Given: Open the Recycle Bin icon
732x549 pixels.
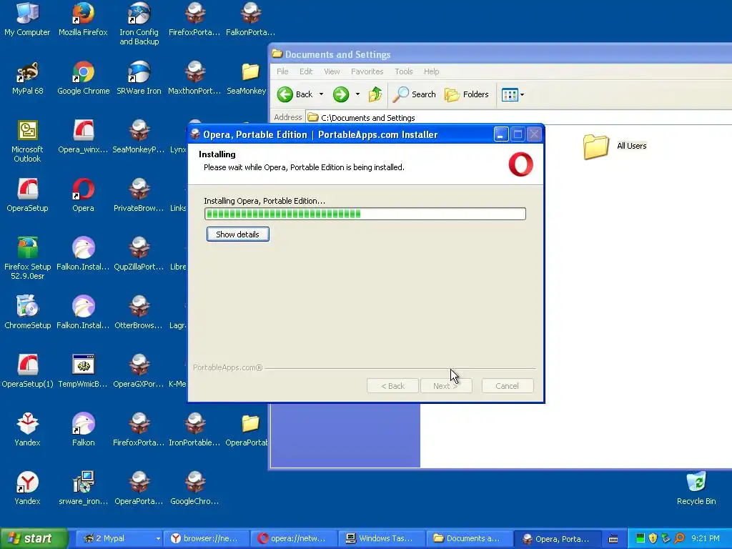Looking at the screenshot, I should (x=696, y=488).
